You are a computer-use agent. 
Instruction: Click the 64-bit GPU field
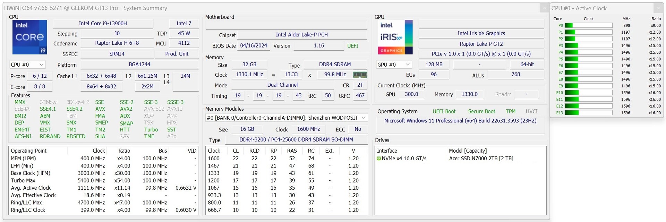(527, 65)
